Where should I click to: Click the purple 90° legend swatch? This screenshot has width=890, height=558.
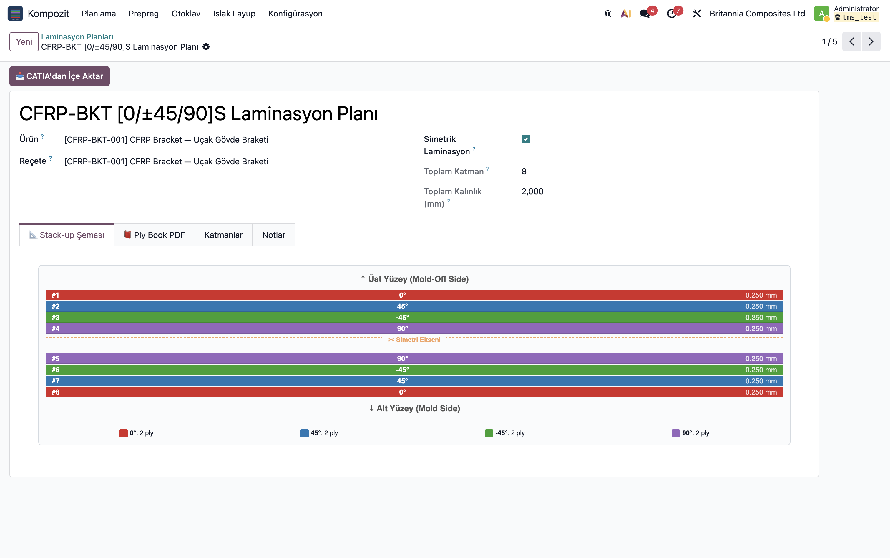[675, 433]
